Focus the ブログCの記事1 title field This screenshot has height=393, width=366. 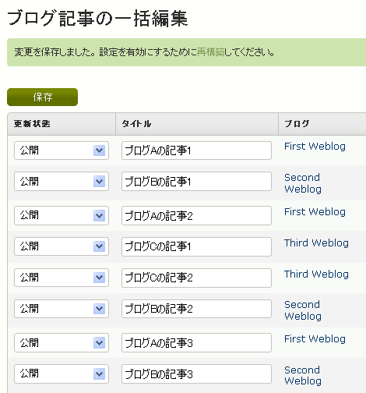[196, 246]
